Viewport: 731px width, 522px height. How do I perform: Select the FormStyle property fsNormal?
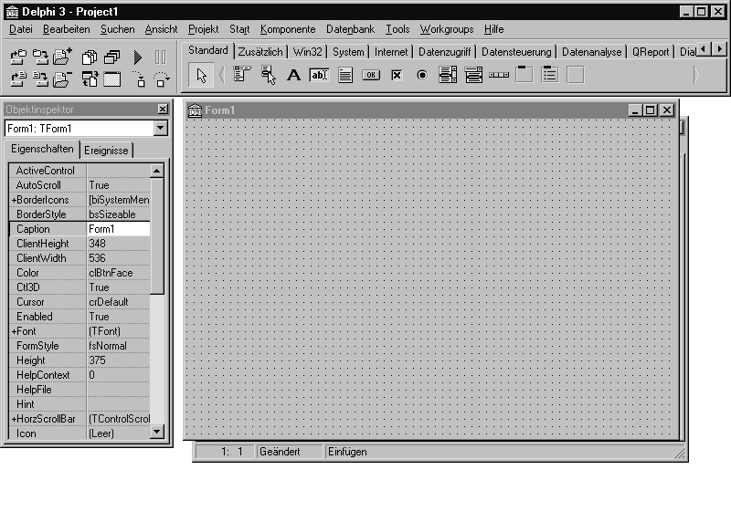coord(79,346)
